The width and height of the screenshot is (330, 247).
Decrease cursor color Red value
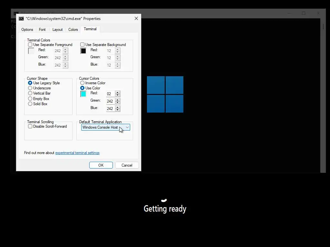[118, 95]
